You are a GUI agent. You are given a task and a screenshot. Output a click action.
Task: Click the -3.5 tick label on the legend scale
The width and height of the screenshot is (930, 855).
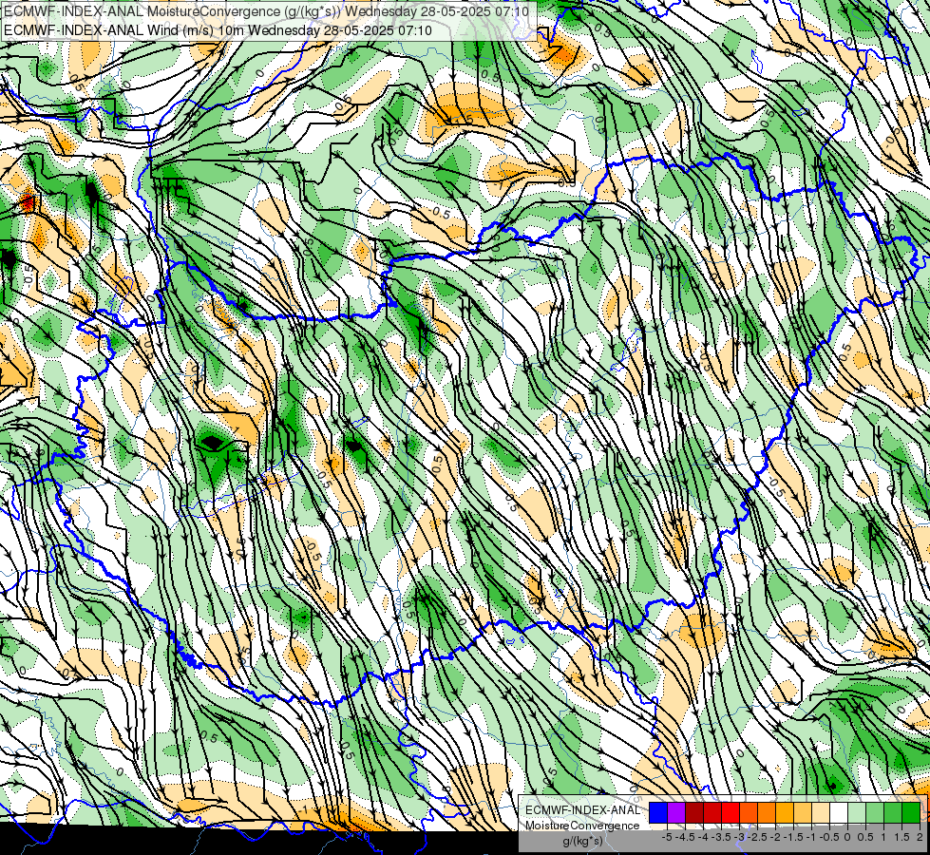point(722,837)
